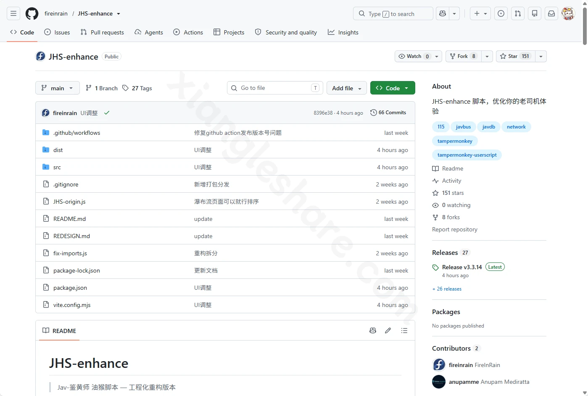588x396 pixels.
Task: Open the Insights tab
Action: click(x=343, y=32)
